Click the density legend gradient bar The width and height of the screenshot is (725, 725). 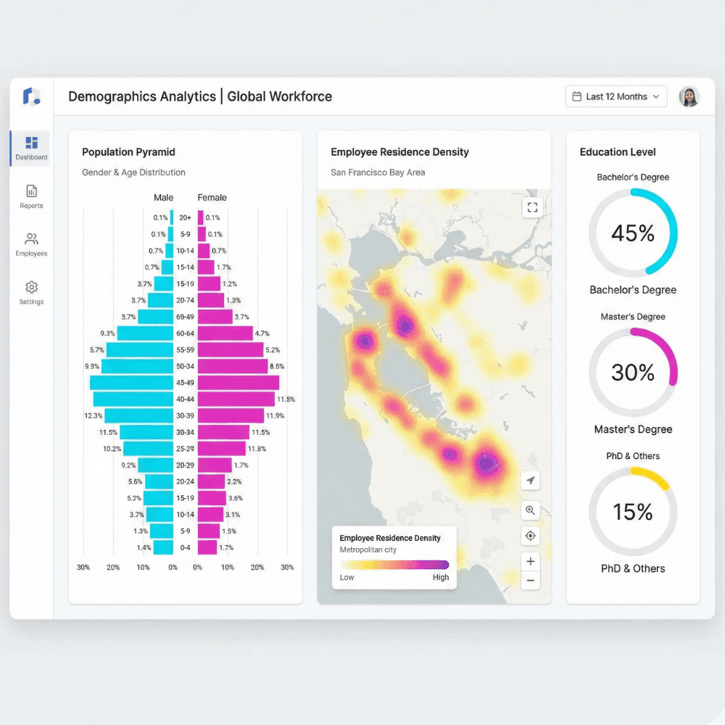[x=394, y=565]
